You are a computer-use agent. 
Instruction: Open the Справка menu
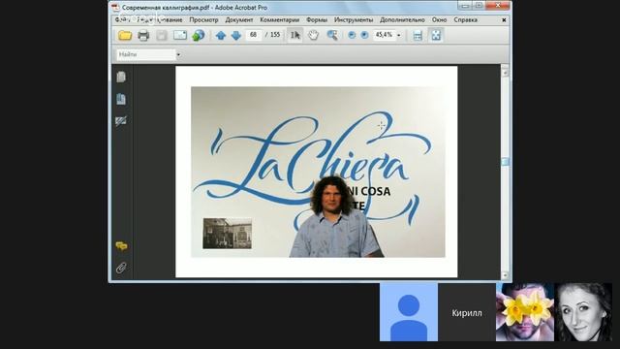point(465,19)
